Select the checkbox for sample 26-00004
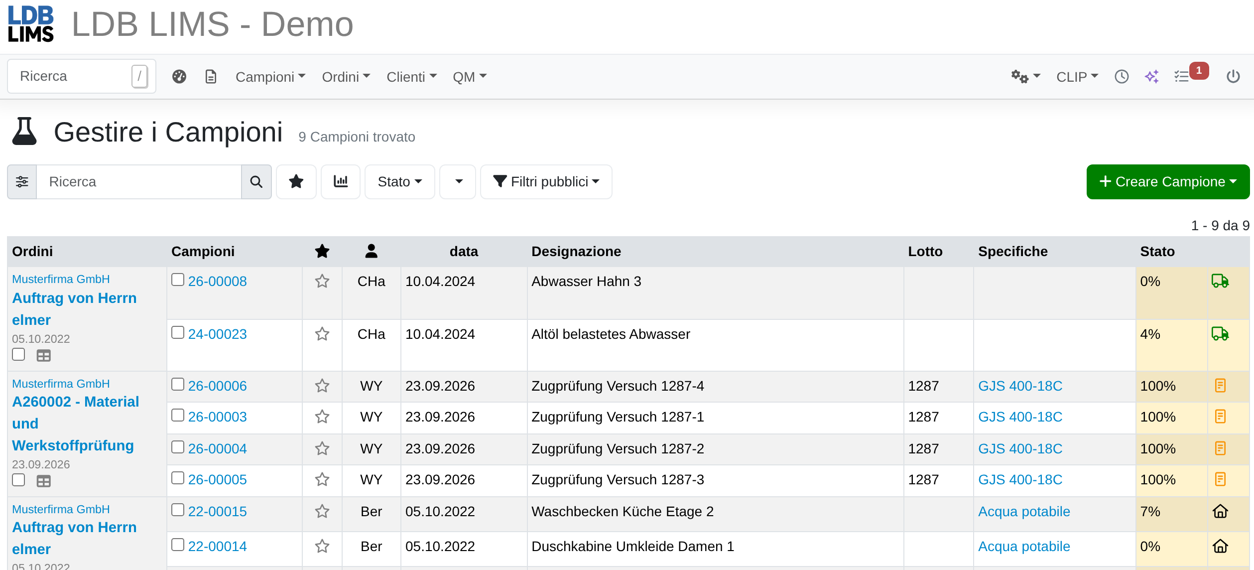 click(x=178, y=447)
